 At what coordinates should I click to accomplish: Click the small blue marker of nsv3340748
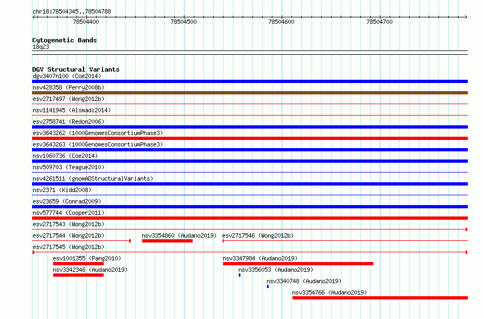click(x=268, y=286)
